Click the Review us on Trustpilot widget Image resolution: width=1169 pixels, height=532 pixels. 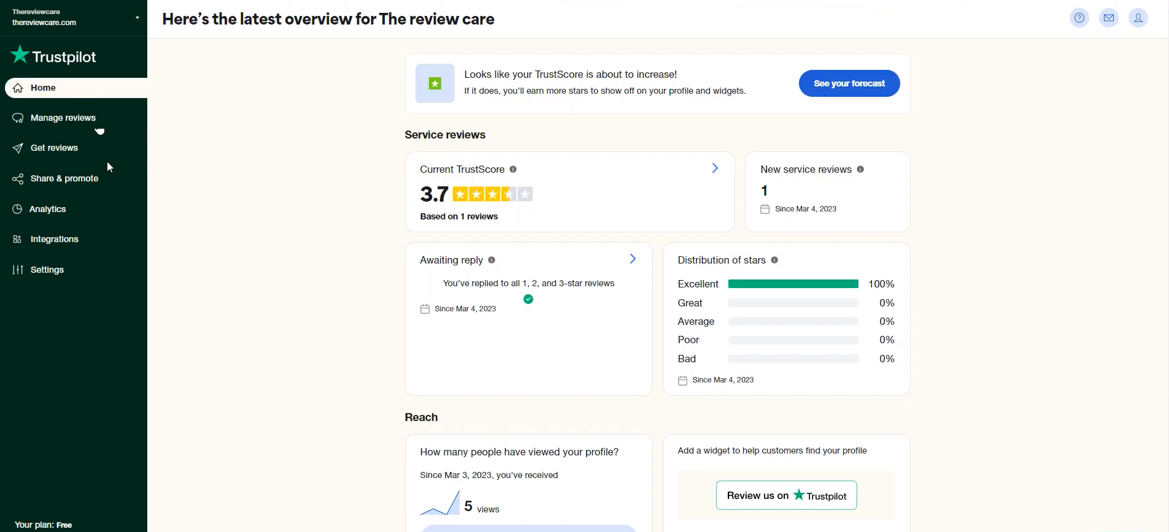tap(787, 495)
